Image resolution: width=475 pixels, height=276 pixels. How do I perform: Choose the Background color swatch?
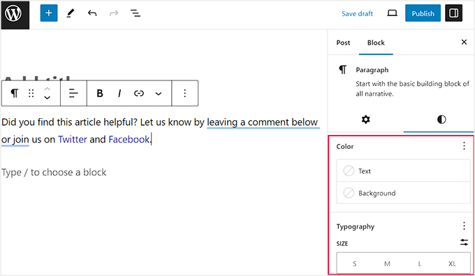404,193
